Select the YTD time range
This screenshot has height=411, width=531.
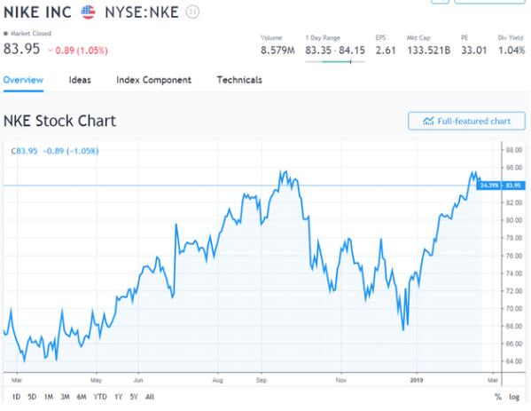pos(100,397)
